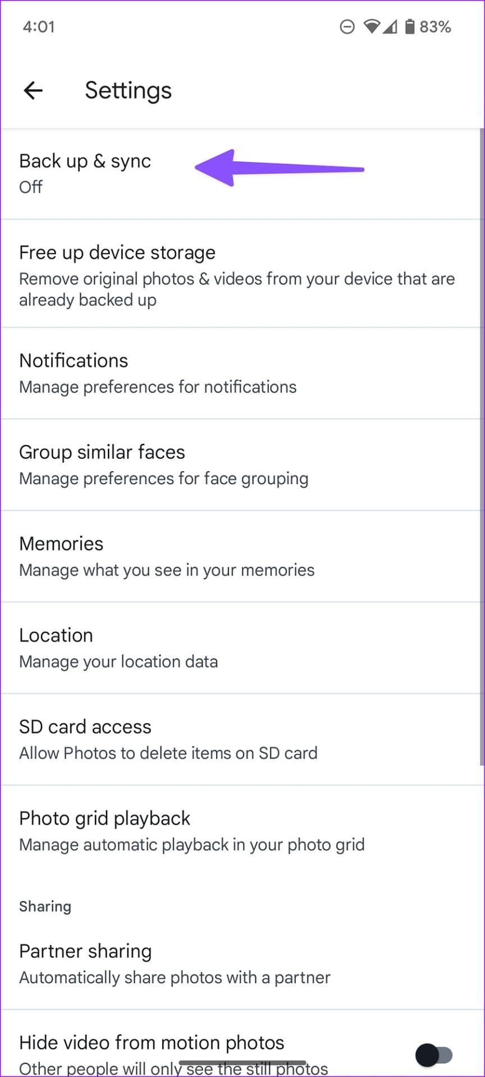Open Memories settings
This screenshot has height=1077, width=485.
[241, 556]
